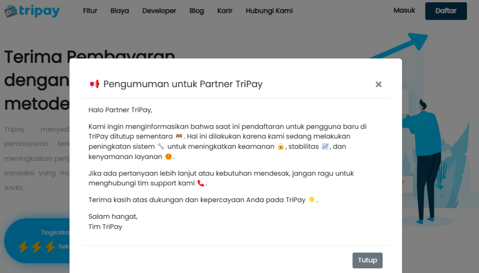Click the star emoji after 'TriPay'
479x273 pixels.
[x=312, y=200]
